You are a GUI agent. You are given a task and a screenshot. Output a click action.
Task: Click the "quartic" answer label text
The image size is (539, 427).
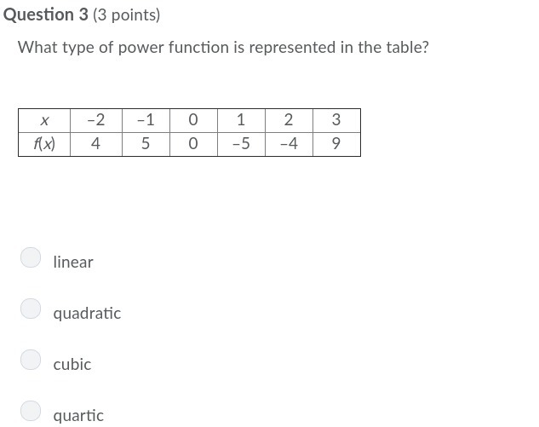click(x=78, y=416)
